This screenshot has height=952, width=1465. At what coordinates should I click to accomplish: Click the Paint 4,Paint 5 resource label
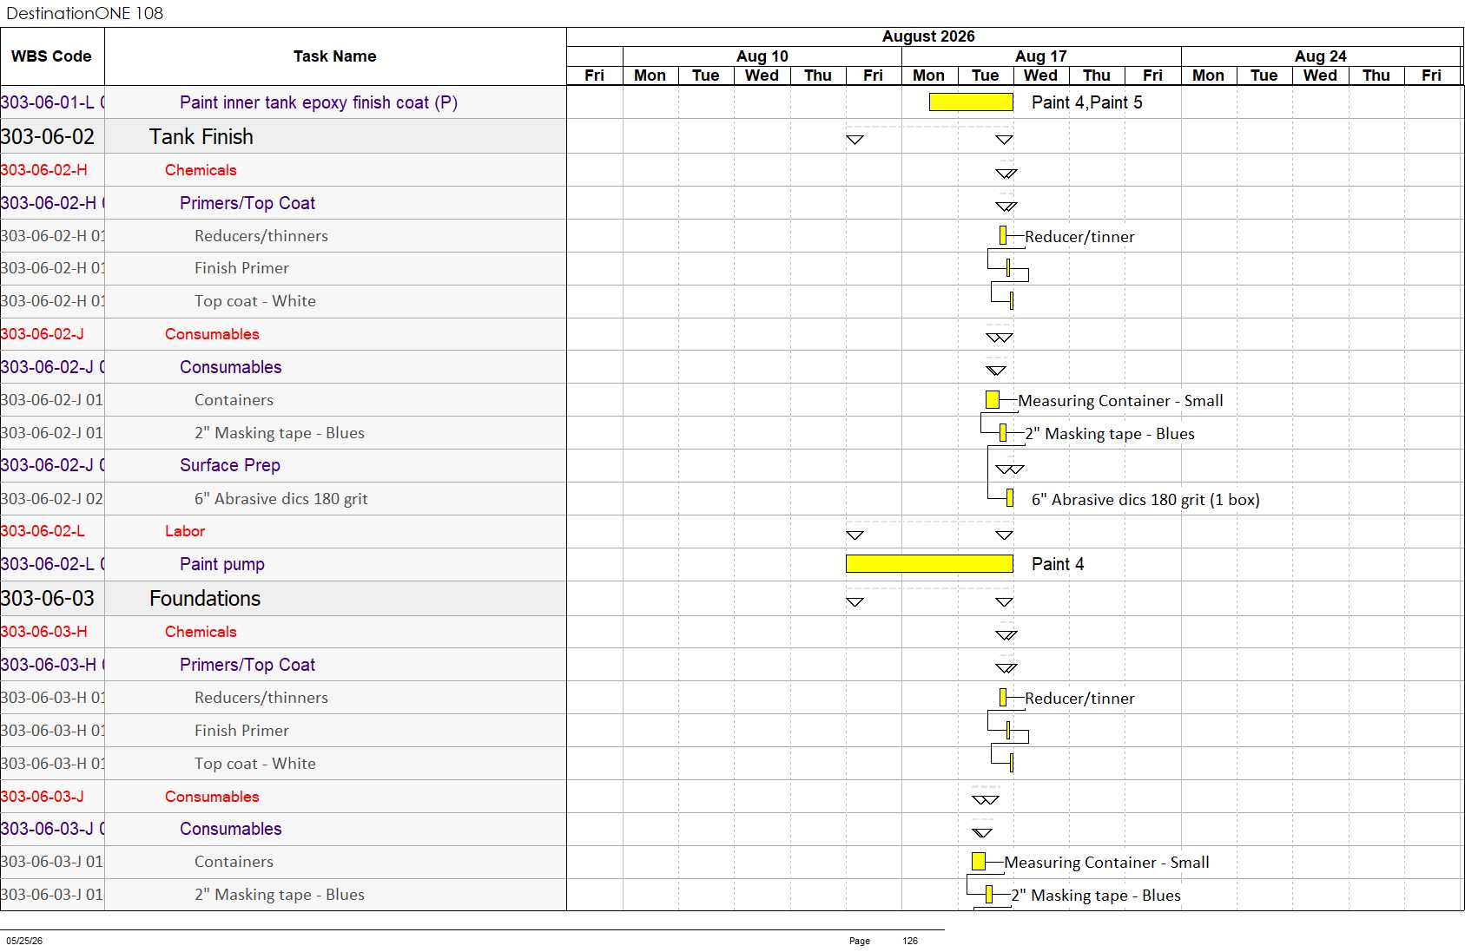coord(1087,102)
